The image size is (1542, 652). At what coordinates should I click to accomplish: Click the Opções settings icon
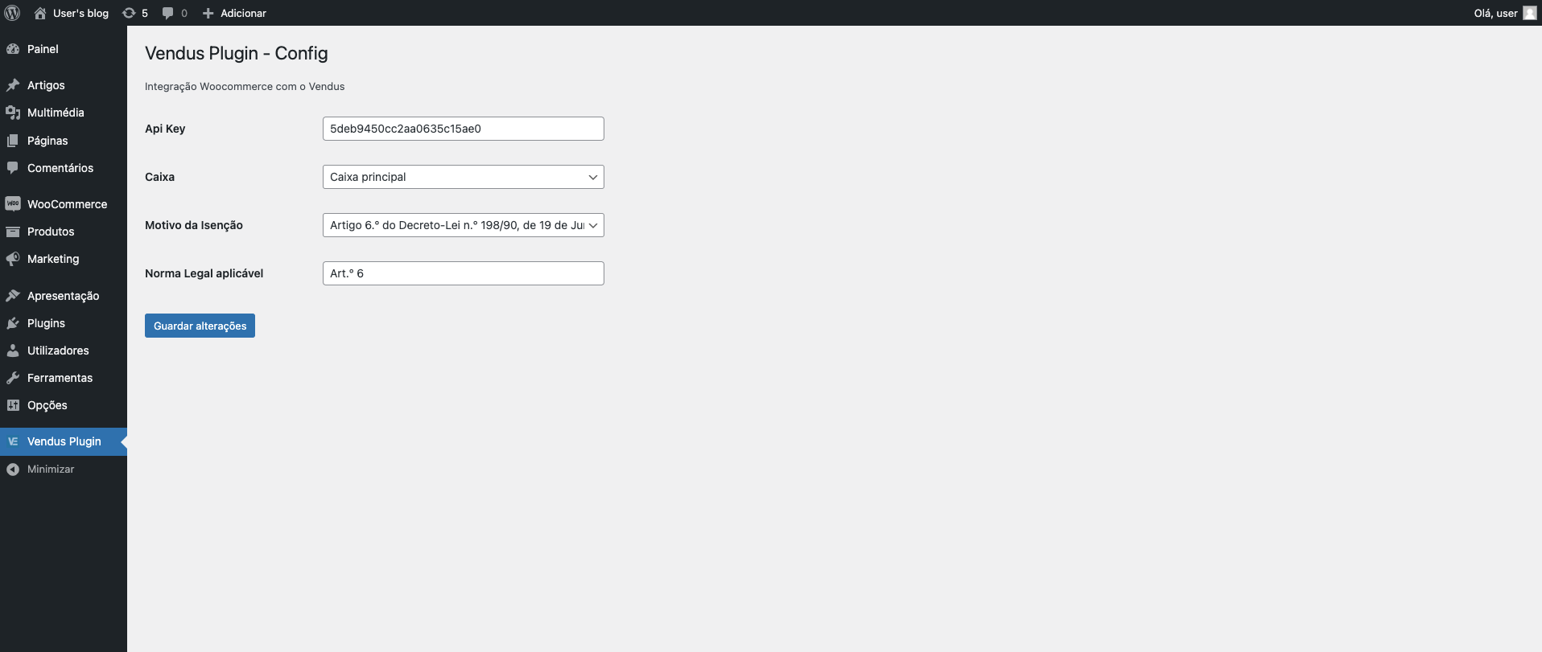pos(13,405)
